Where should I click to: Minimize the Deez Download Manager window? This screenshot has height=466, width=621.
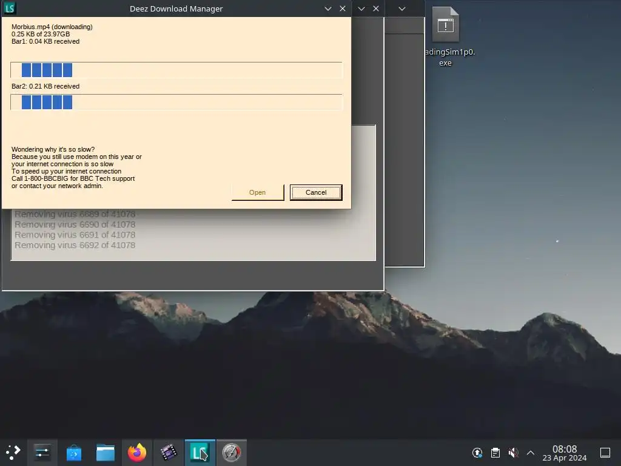(328, 8)
